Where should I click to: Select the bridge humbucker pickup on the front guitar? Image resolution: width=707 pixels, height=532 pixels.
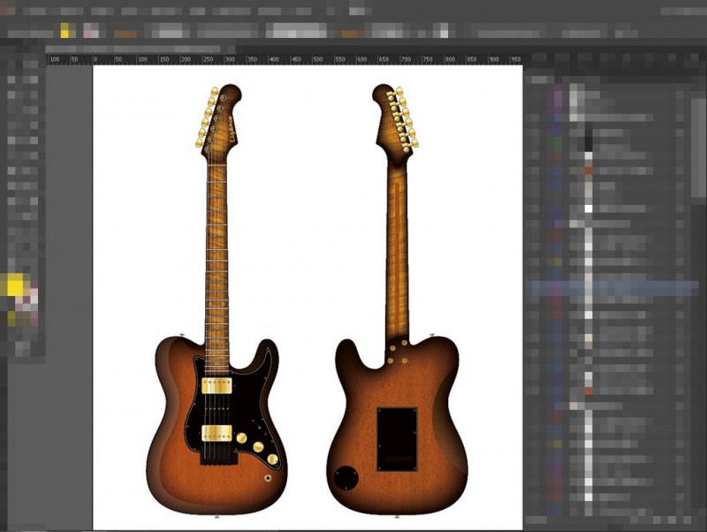pos(217,432)
